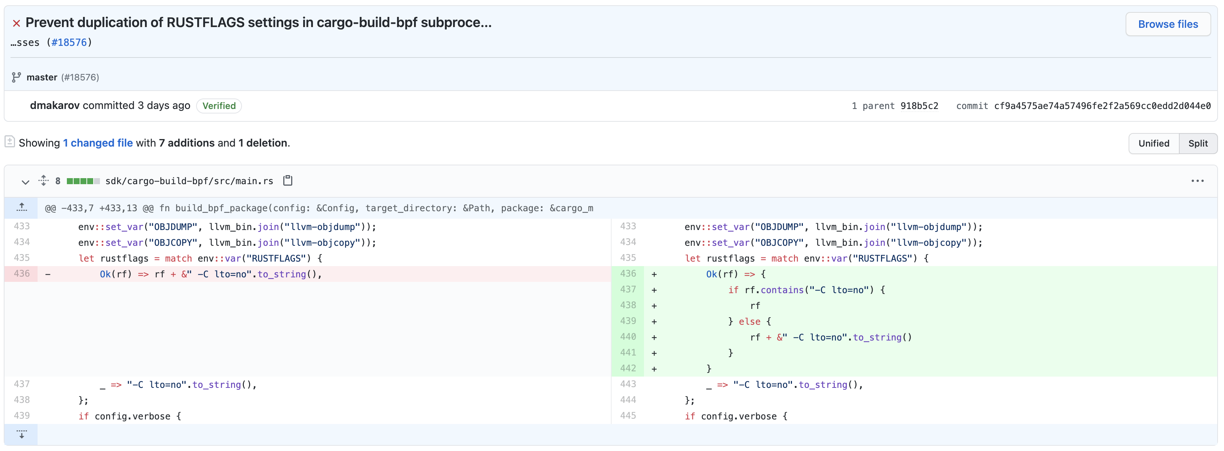Open the 1 changed file link

tap(98, 143)
